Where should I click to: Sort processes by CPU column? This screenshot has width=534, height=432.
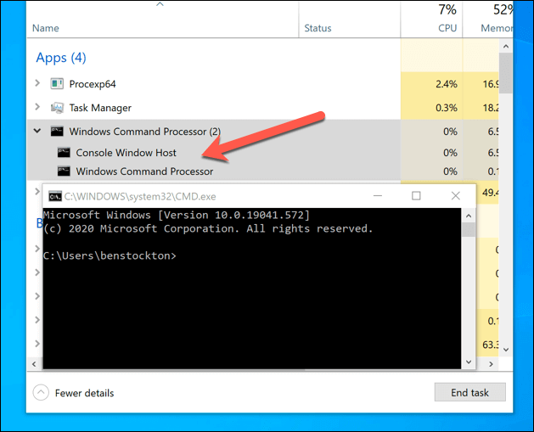447,28
